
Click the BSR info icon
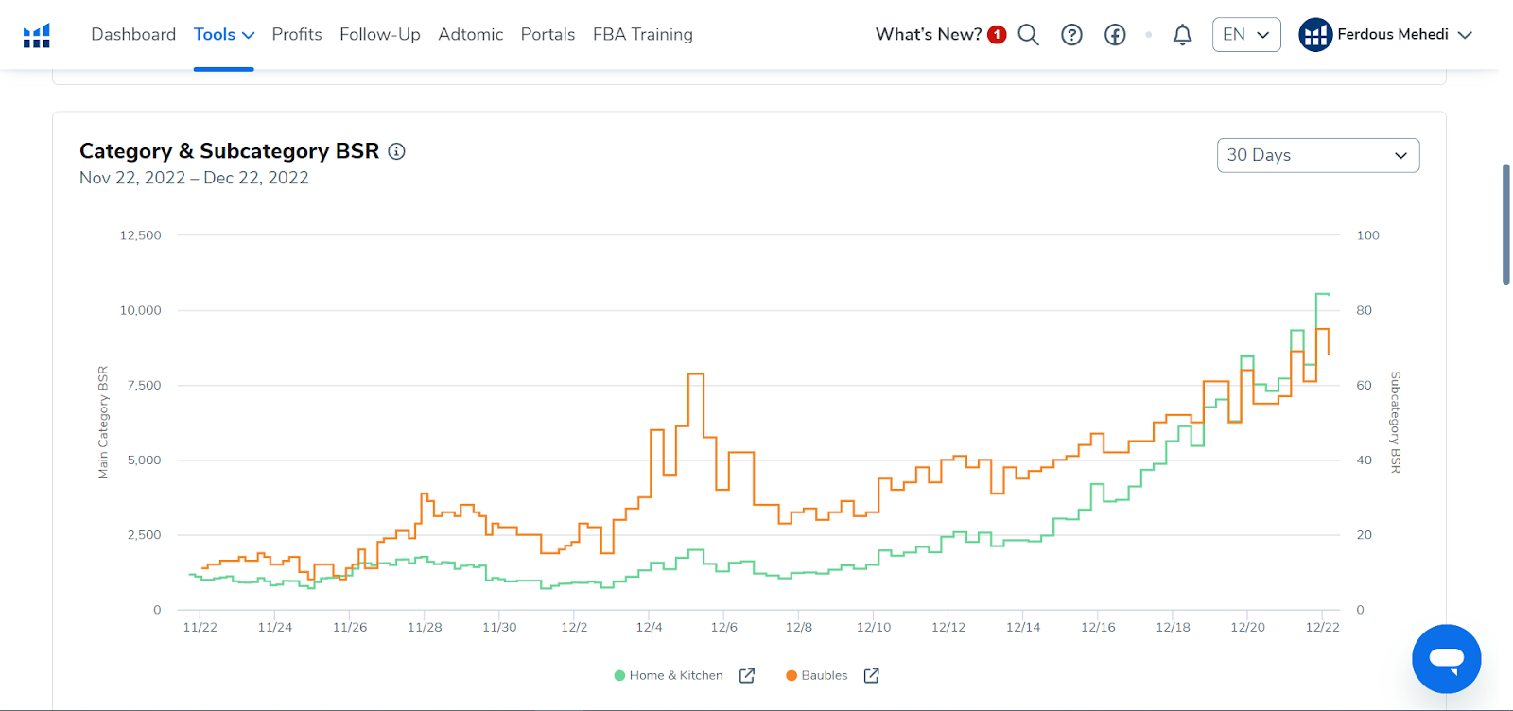397,151
